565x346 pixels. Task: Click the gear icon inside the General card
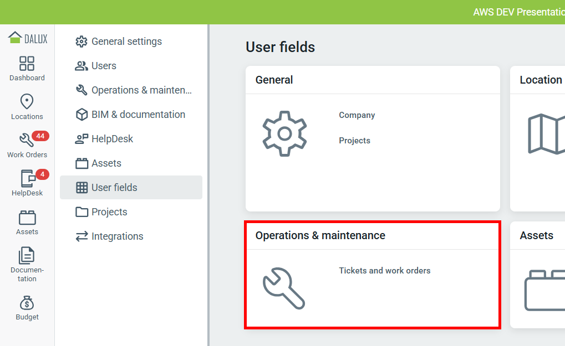click(x=284, y=133)
